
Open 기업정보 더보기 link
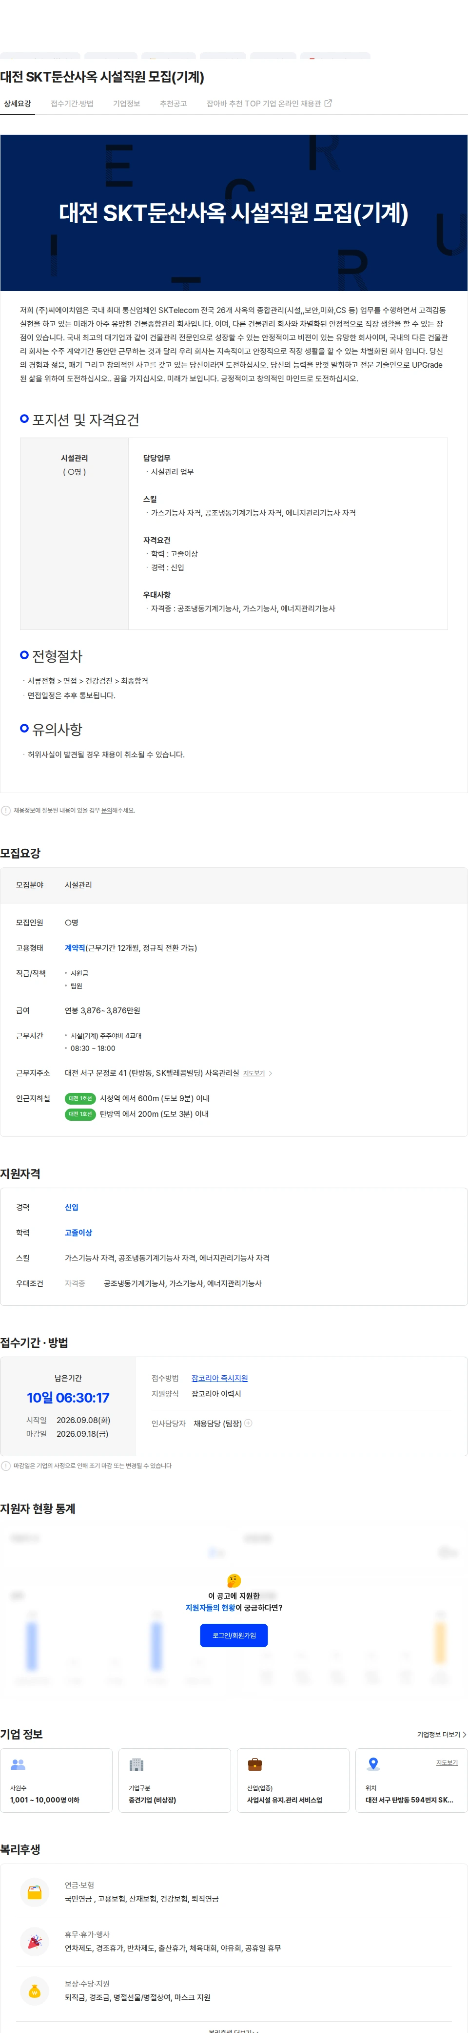pos(441,1735)
